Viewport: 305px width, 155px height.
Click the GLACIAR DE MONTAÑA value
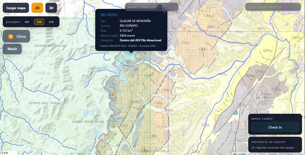pyautogui.click(x=135, y=21)
